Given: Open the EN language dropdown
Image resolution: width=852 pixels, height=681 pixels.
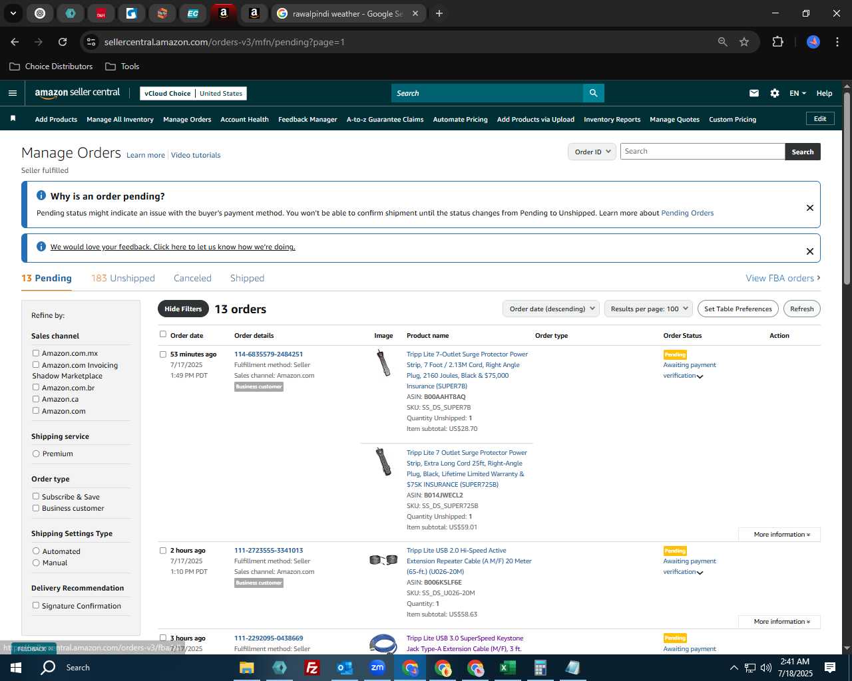Looking at the screenshot, I should click(797, 93).
